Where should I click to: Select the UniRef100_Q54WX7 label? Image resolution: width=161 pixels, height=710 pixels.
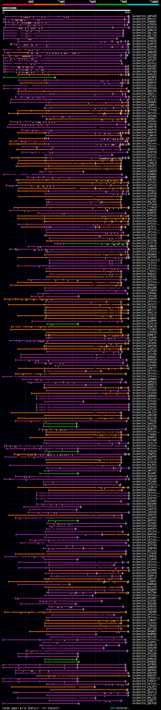144,119
